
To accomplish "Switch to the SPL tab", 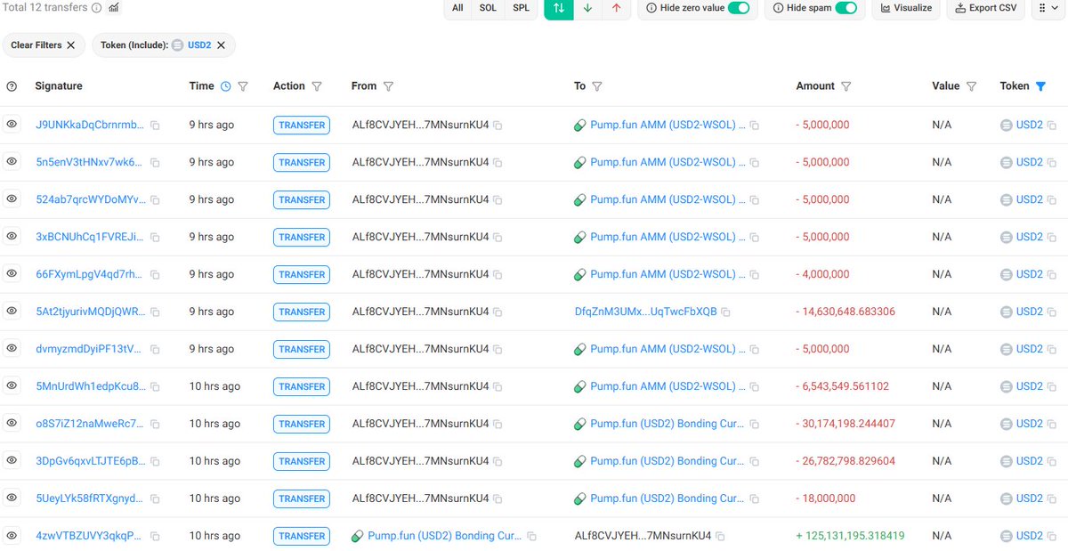I will (x=521, y=8).
